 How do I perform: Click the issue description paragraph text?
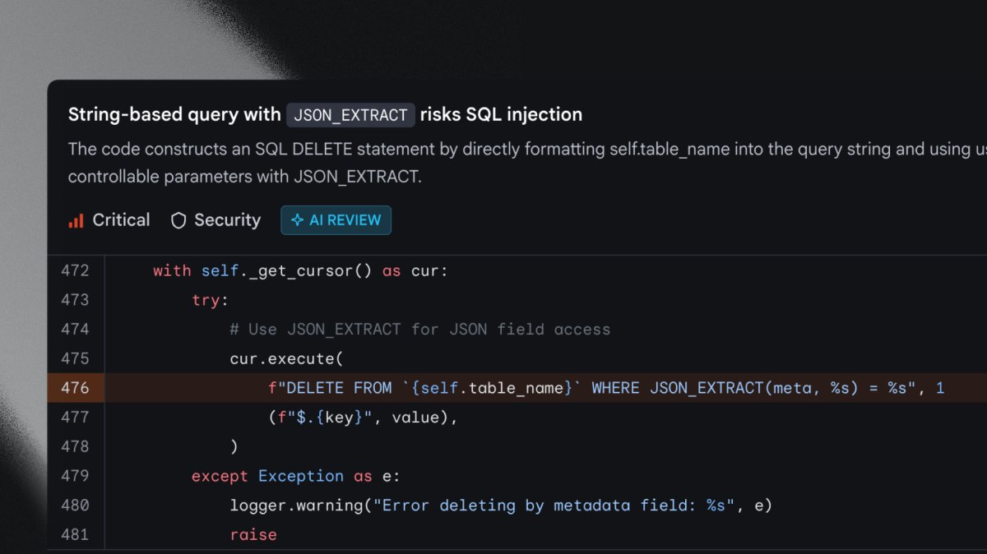(x=527, y=163)
